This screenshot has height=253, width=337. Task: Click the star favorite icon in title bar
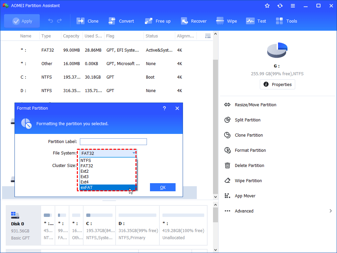point(267,6)
